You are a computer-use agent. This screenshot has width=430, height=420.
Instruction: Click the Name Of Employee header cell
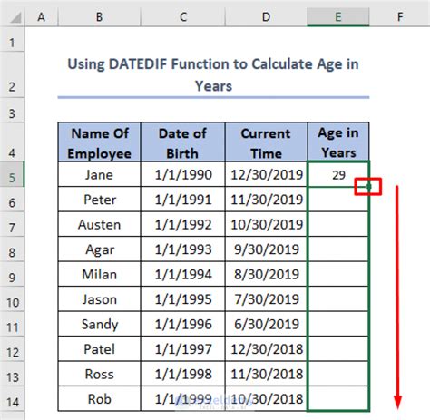pos(99,142)
